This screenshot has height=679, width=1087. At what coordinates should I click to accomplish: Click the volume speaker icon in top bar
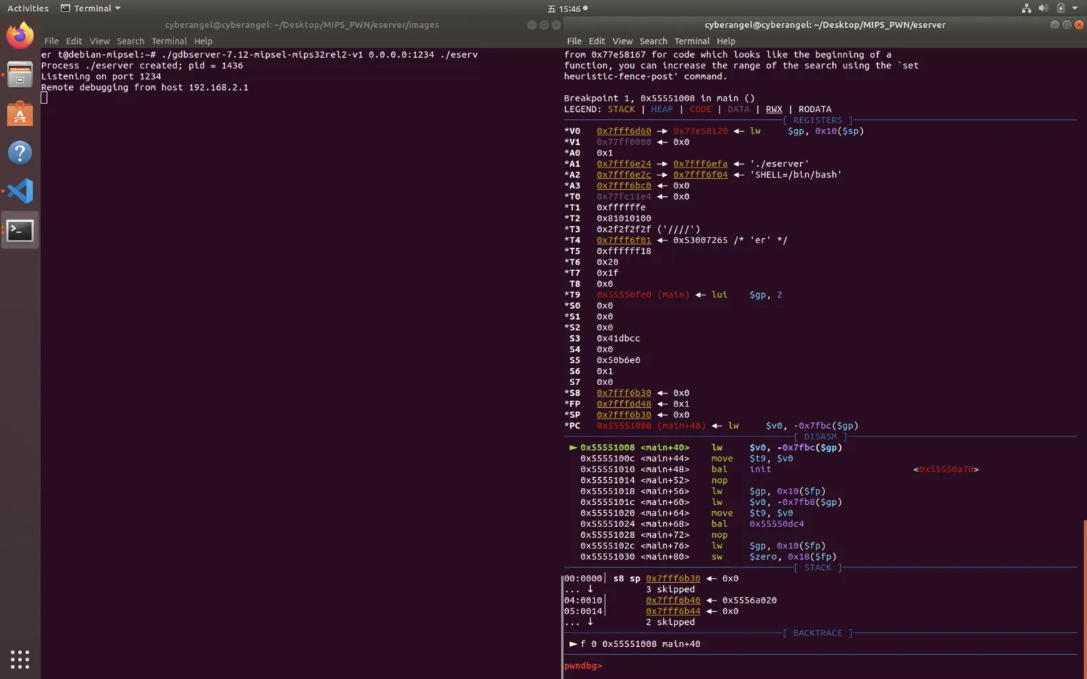click(x=1043, y=9)
